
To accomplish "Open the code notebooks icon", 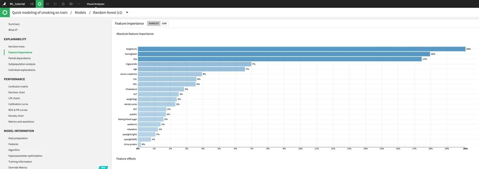I will pos(47,4).
